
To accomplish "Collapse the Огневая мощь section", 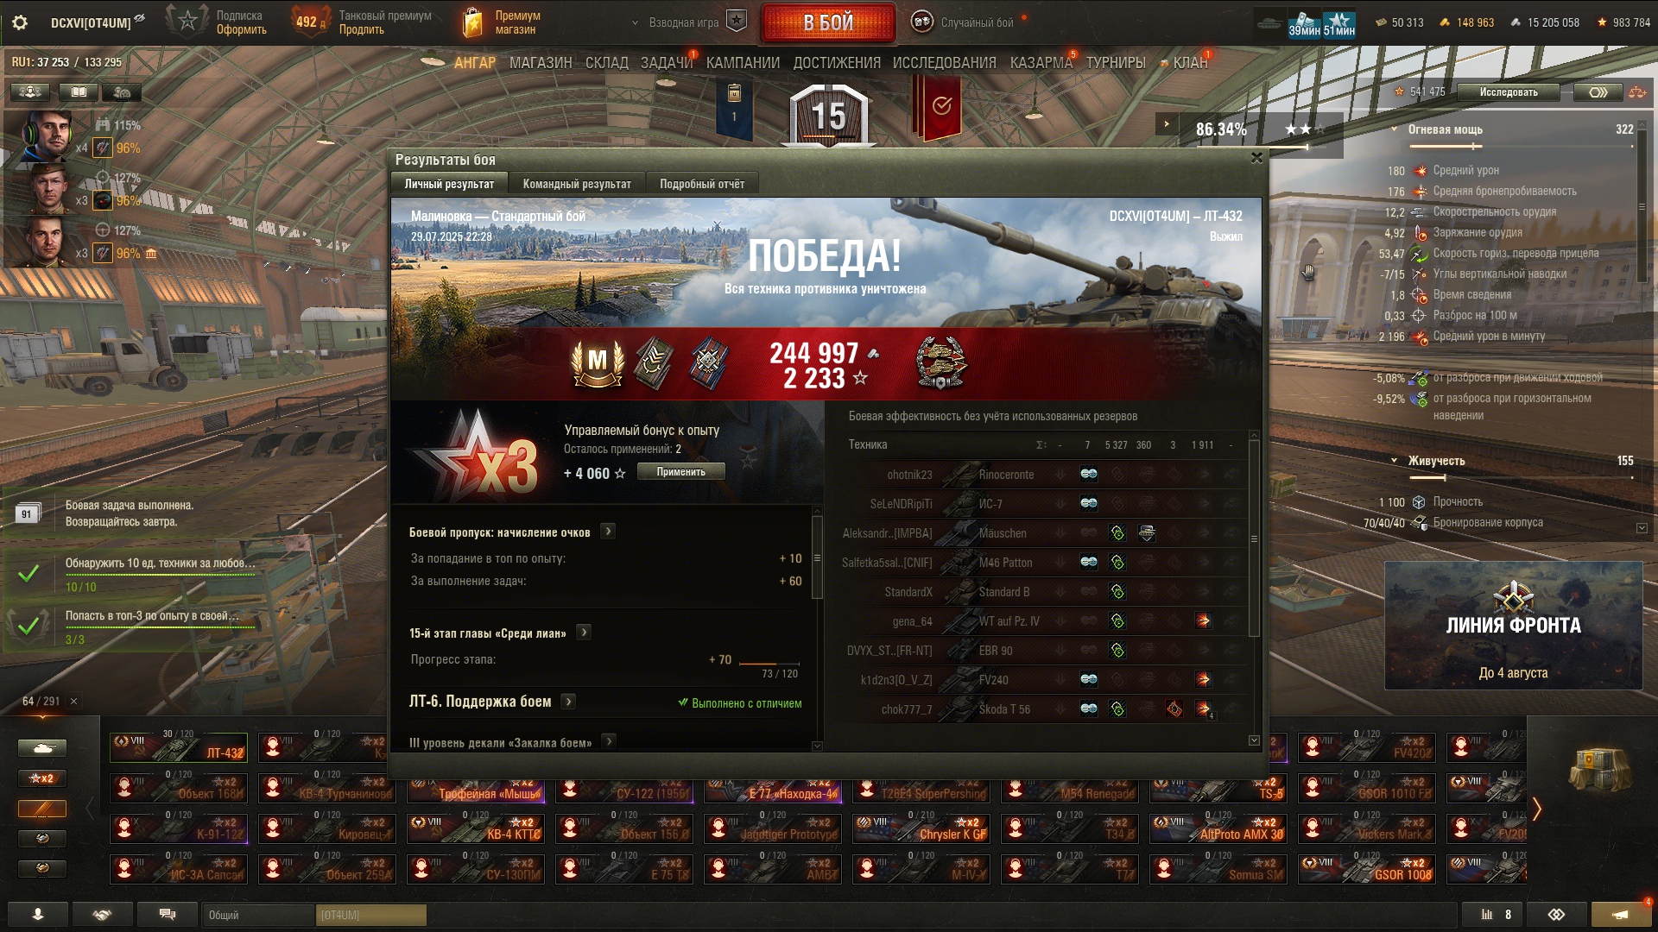I will pyautogui.click(x=1394, y=129).
